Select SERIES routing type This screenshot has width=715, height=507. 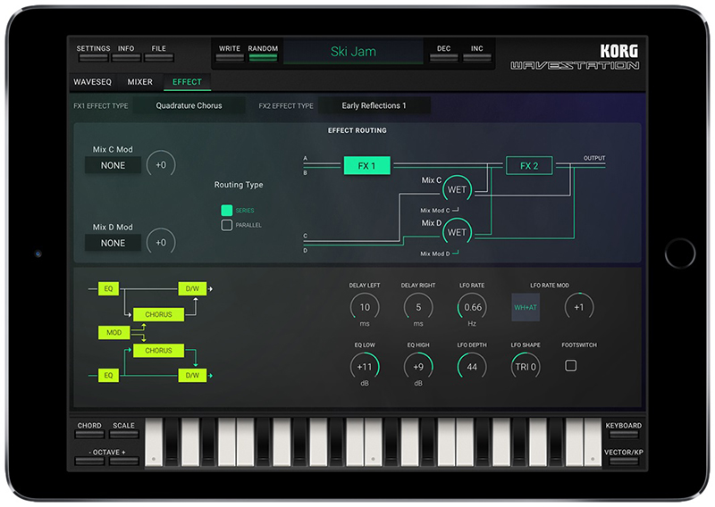coord(227,210)
